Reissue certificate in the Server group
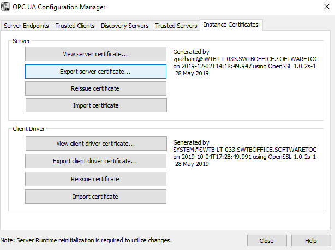 coord(95,88)
